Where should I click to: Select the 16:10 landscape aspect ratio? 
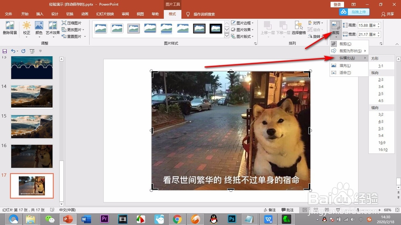pyautogui.click(x=383, y=150)
